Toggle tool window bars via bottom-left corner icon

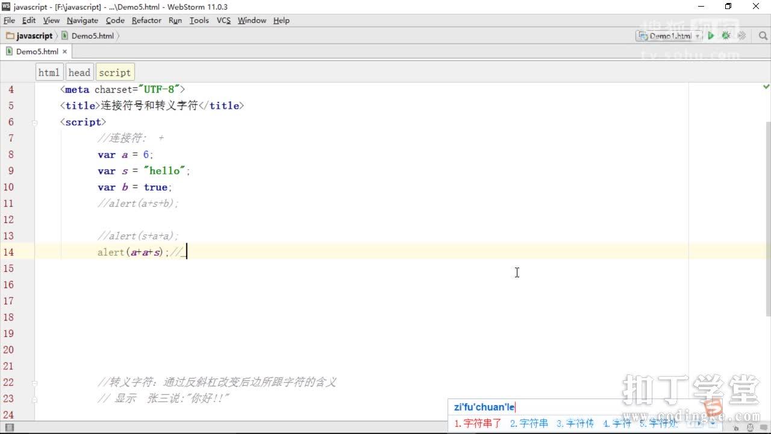[x=9, y=427]
